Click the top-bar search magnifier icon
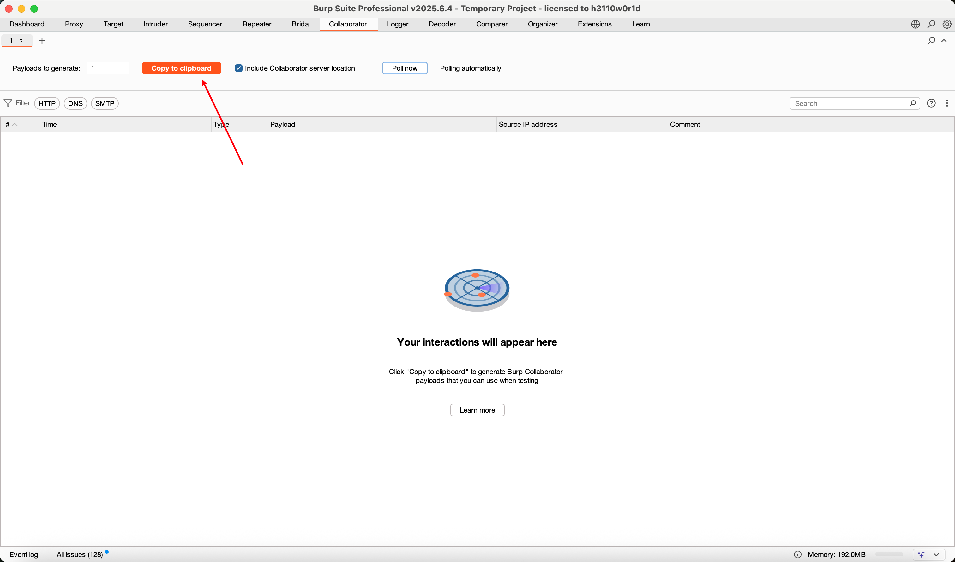The width and height of the screenshot is (955, 562). pyautogui.click(x=931, y=24)
